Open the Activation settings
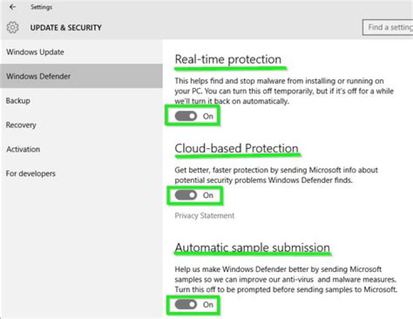This screenshot has width=413, height=319. pyautogui.click(x=81, y=149)
